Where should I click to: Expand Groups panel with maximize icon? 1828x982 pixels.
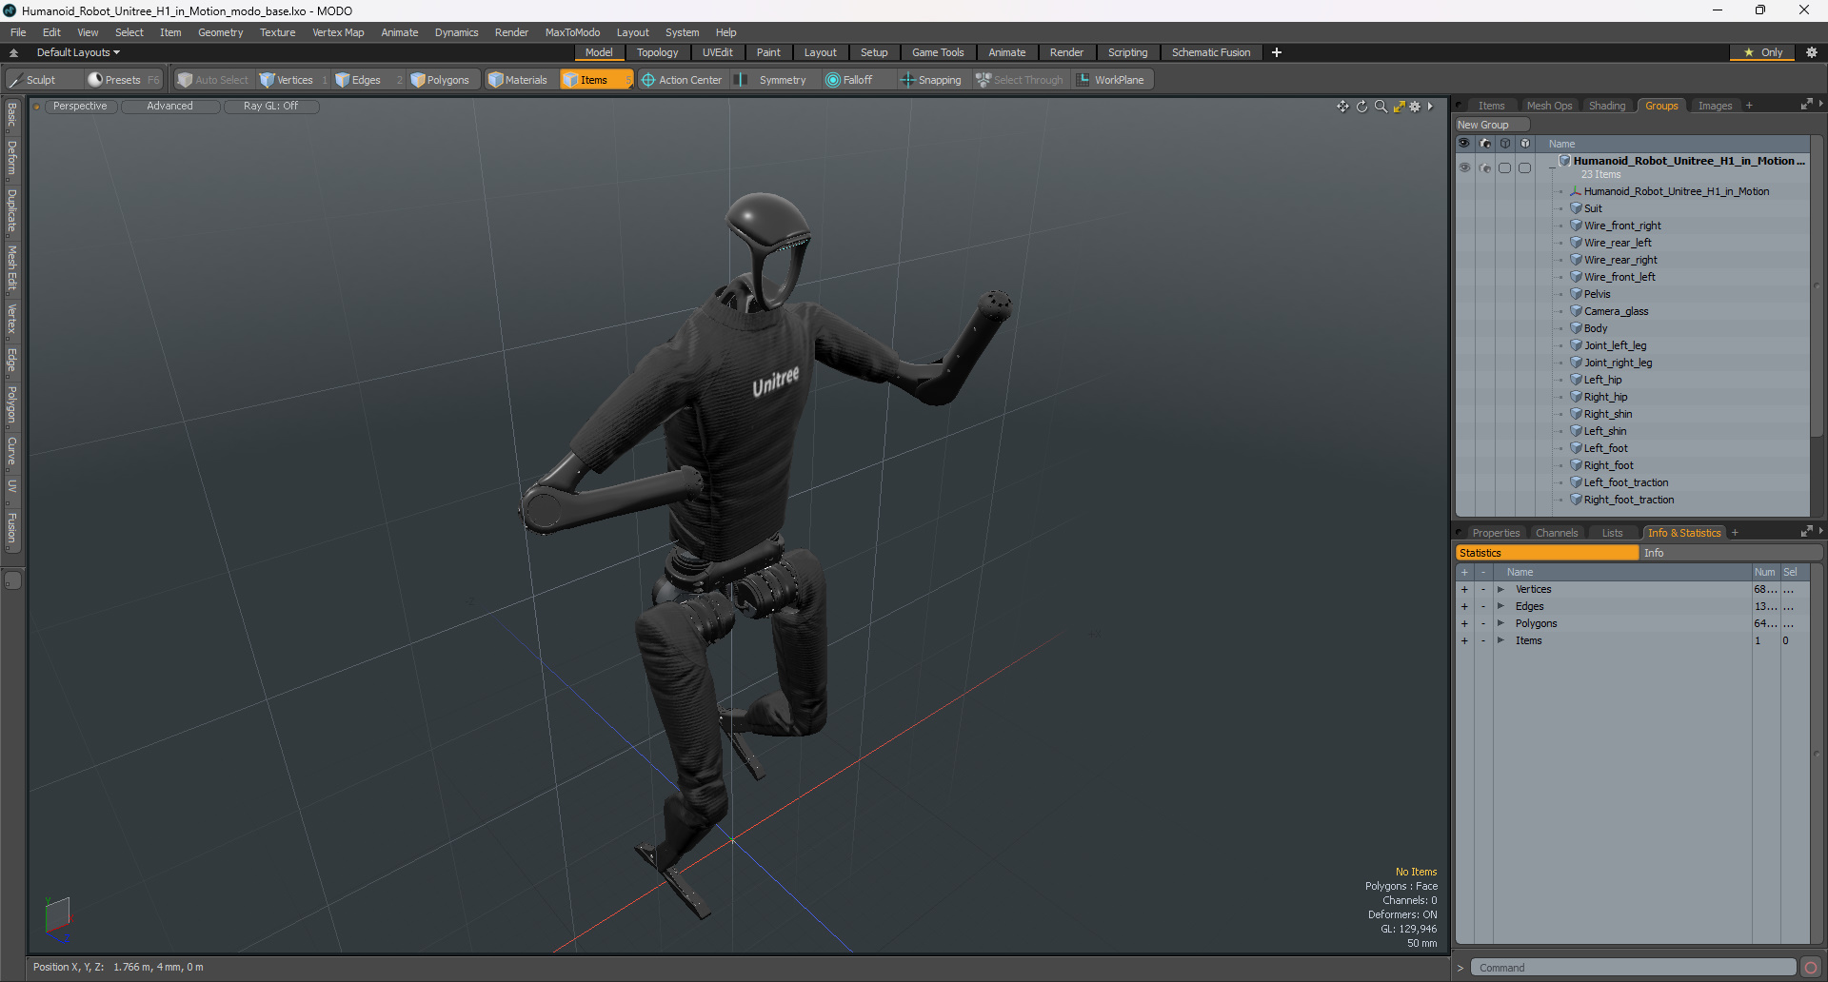pyautogui.click(x=1806, y=105)
